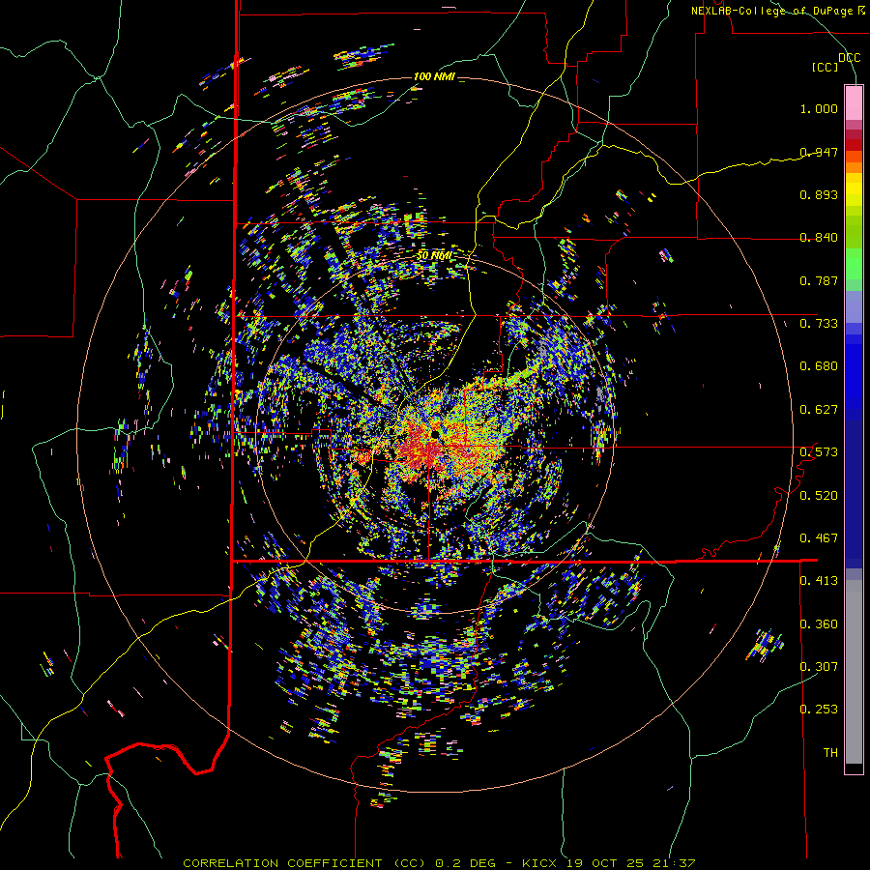Click the KICX station identifier
870x870 pixels.
541,863
